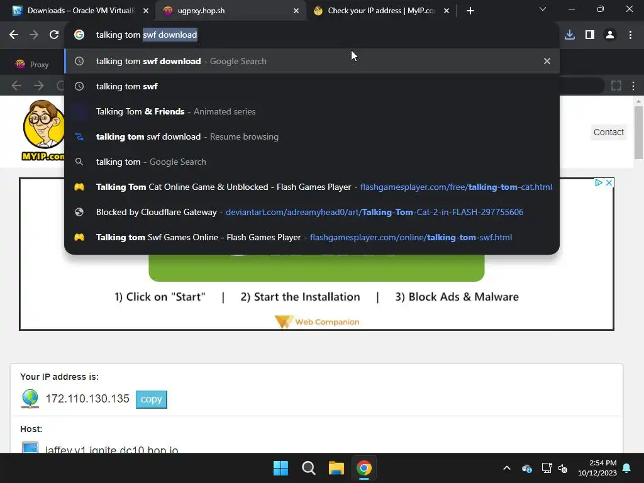Switch to the Check your IP address MyIP tab
Image resolution: width=644 pixels, height=483 pixels.
point(380,11)
